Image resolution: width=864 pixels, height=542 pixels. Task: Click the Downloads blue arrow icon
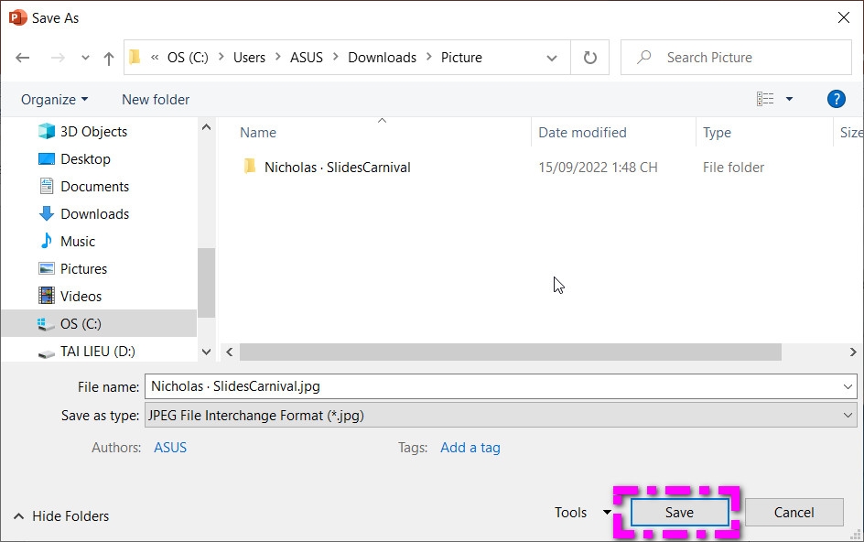(x=47, y=214)
